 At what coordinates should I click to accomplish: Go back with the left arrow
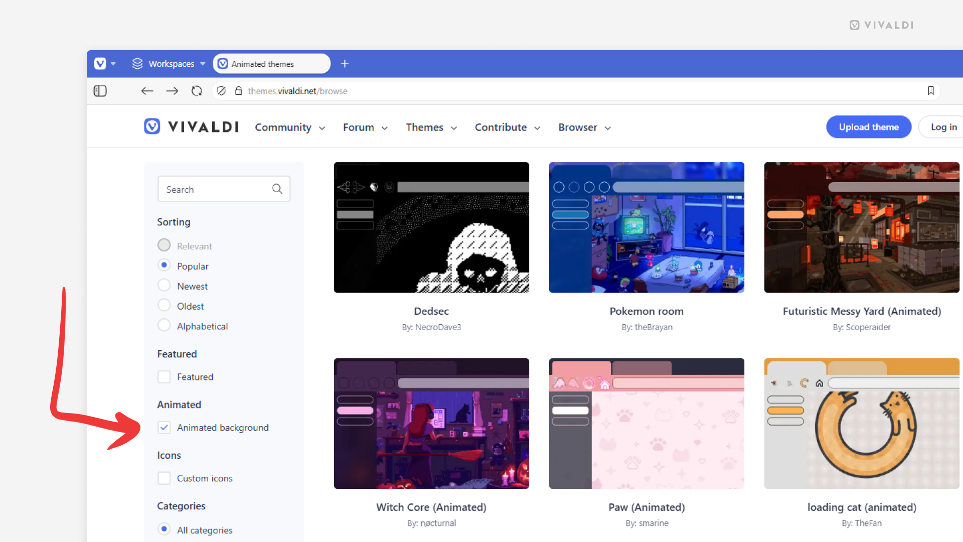(x=147, y=91)
